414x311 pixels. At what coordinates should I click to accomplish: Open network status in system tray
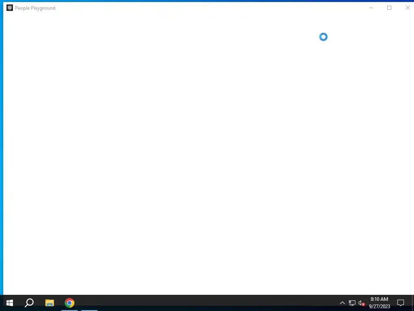[x=352, y=303]
